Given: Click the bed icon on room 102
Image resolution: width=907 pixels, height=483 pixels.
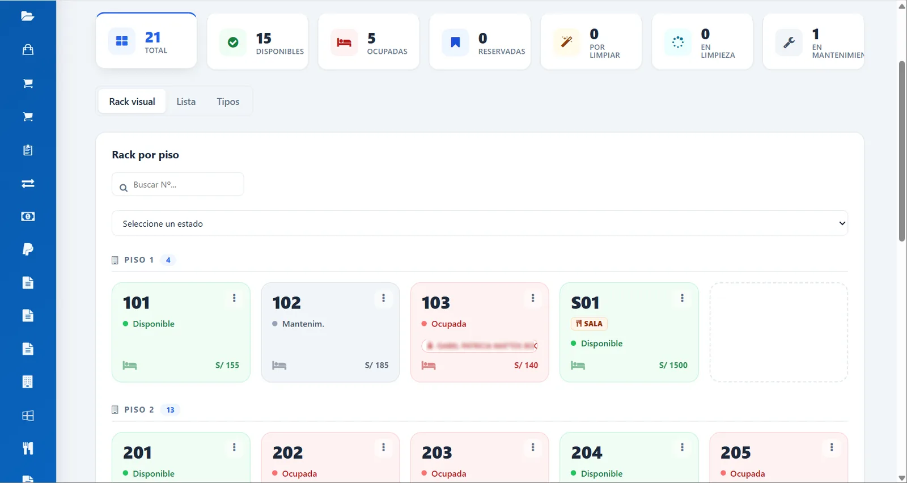Looking at the screenshot, I should [279, 365].
